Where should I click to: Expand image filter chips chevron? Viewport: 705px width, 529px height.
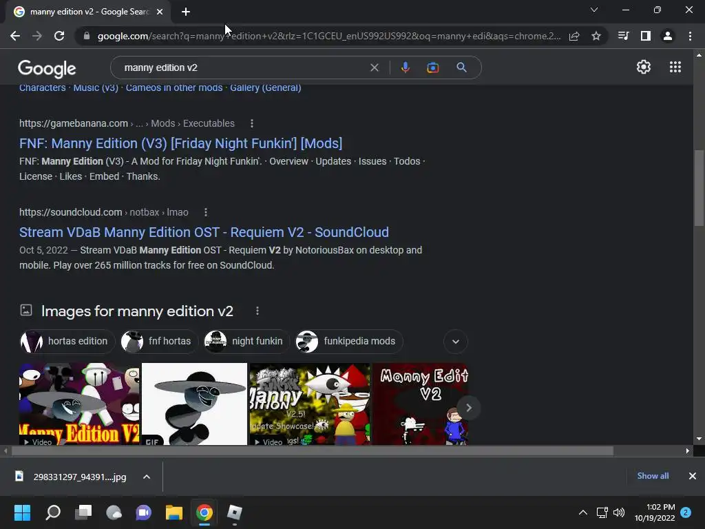tap(456, 342)
